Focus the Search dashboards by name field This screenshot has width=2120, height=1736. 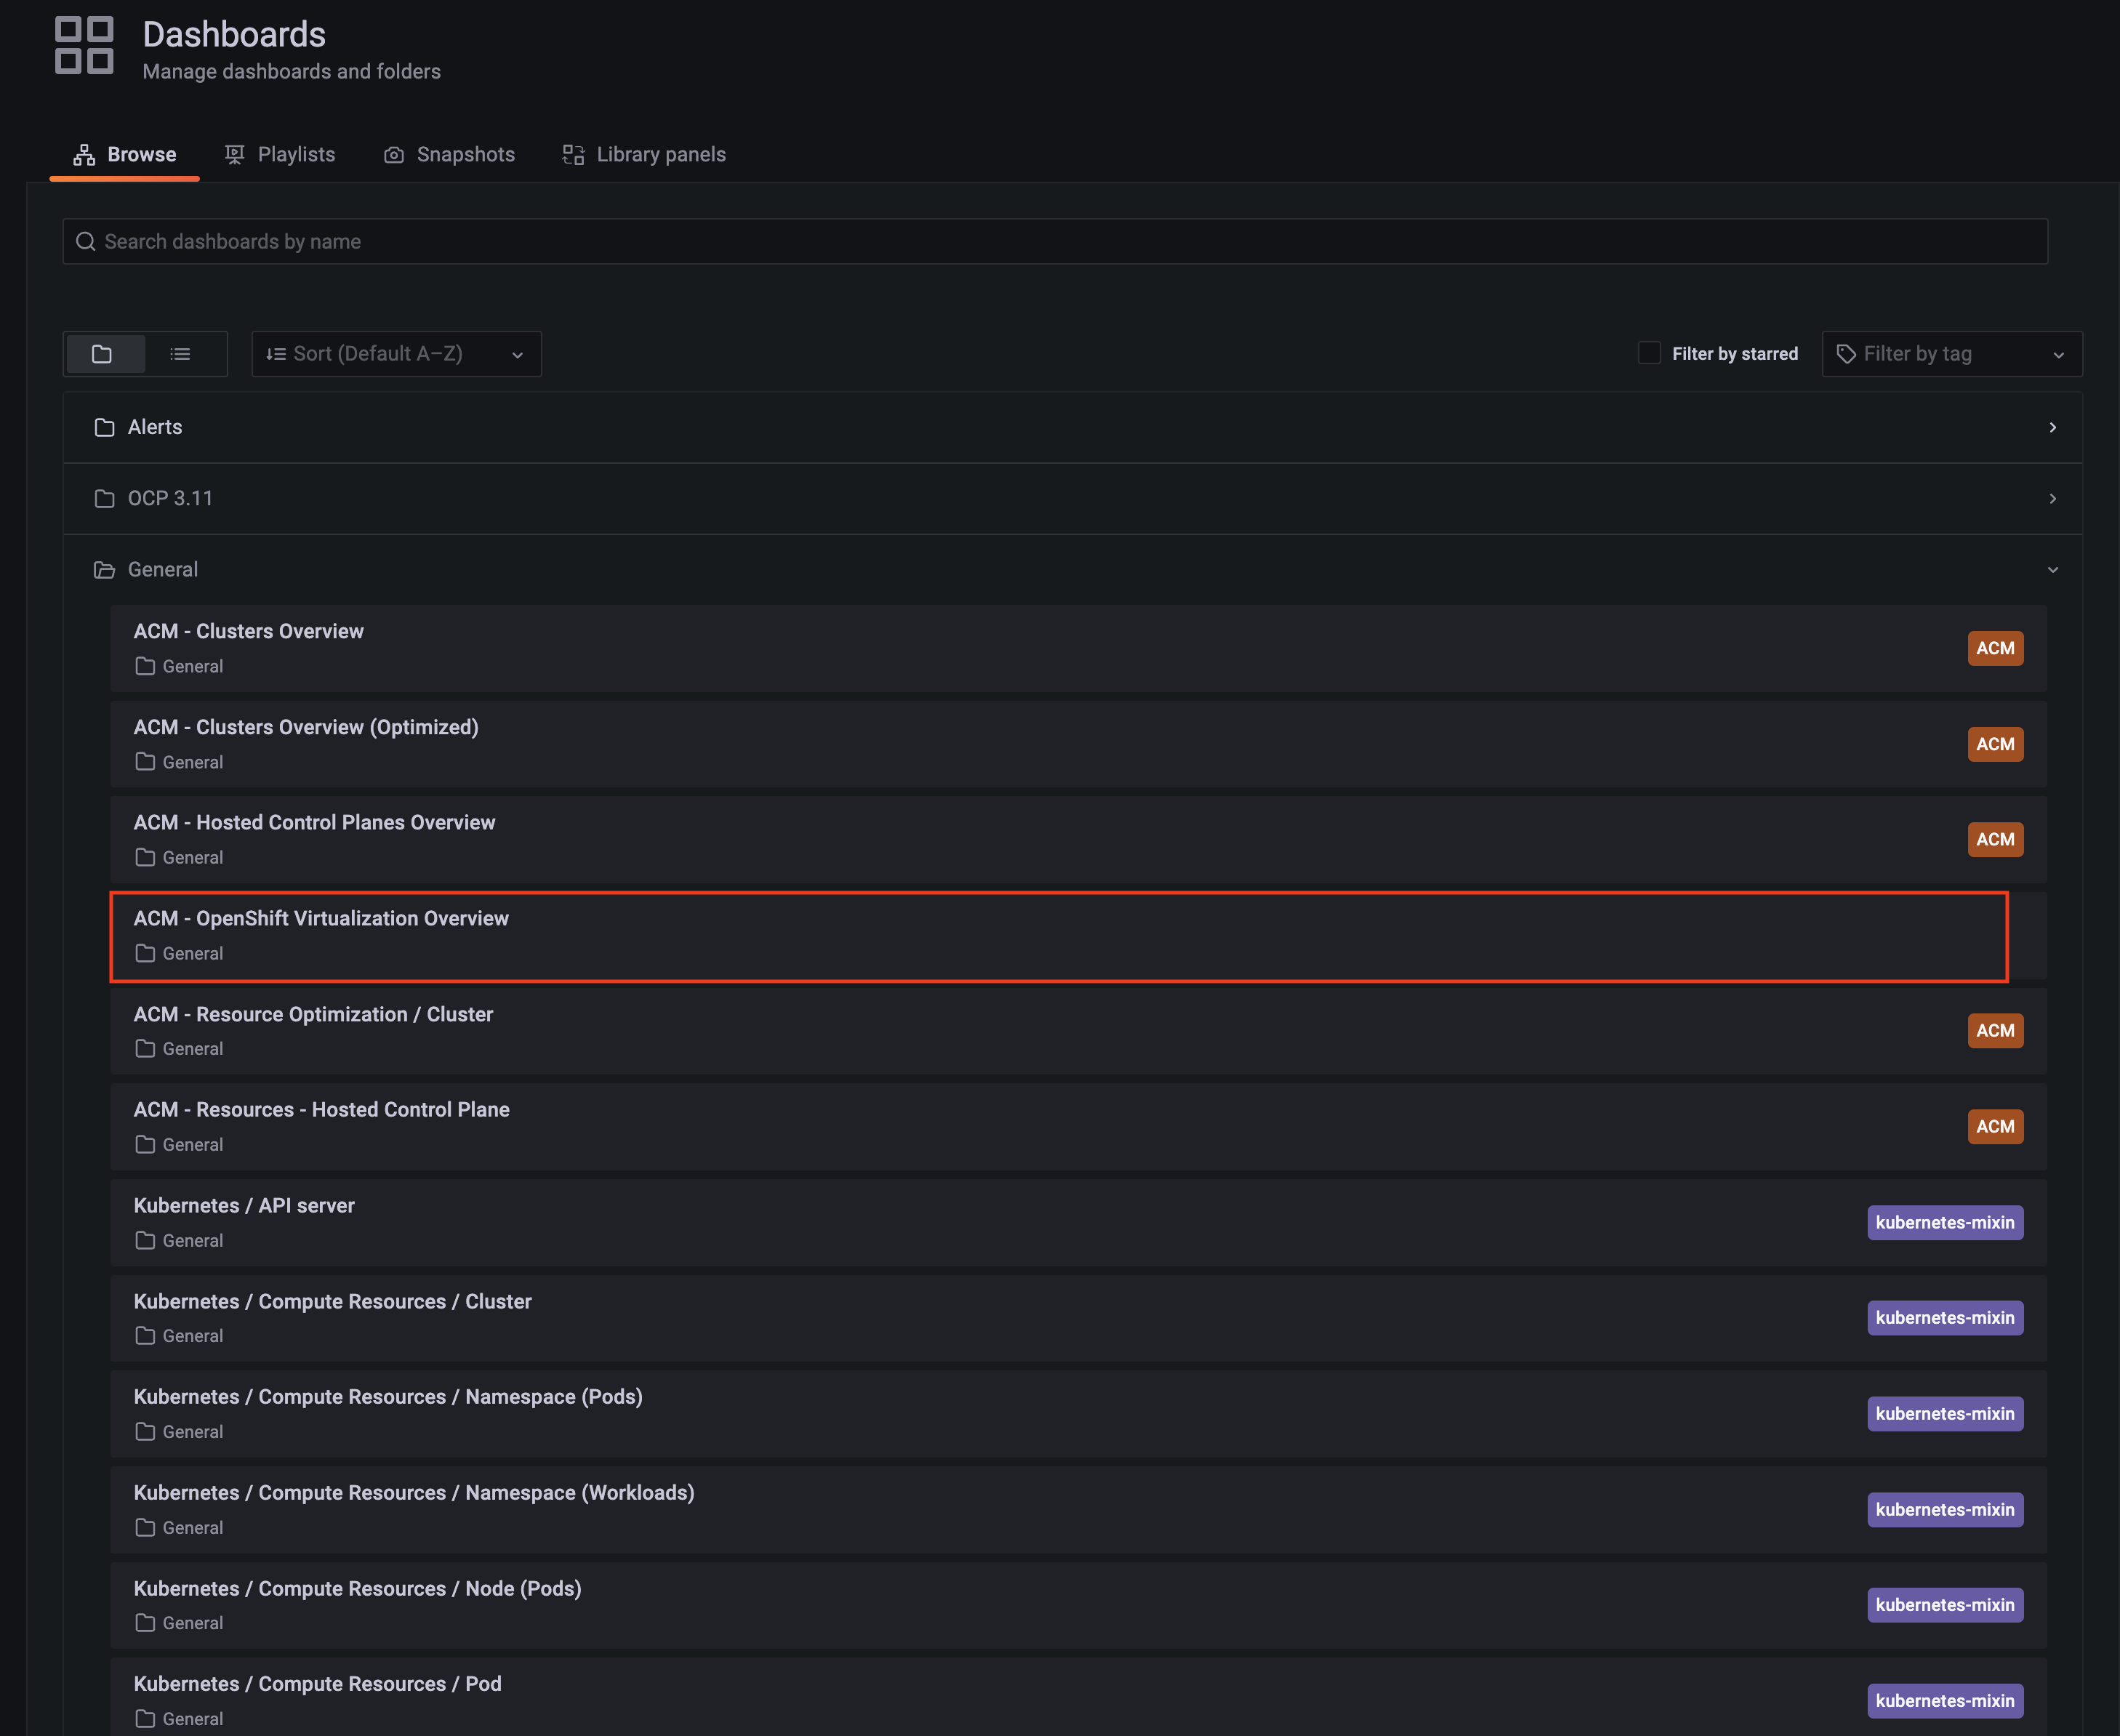point(1055,241)
